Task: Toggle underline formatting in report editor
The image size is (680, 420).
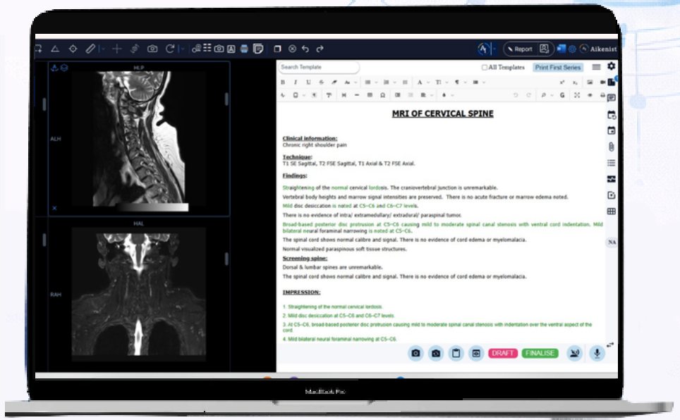Action: click(308, 82)
